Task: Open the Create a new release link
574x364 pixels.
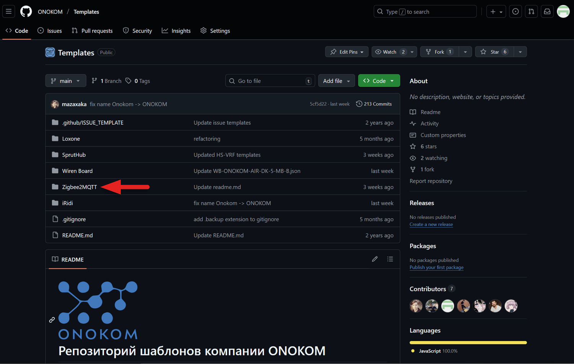Action: click(x=431, y=224)
